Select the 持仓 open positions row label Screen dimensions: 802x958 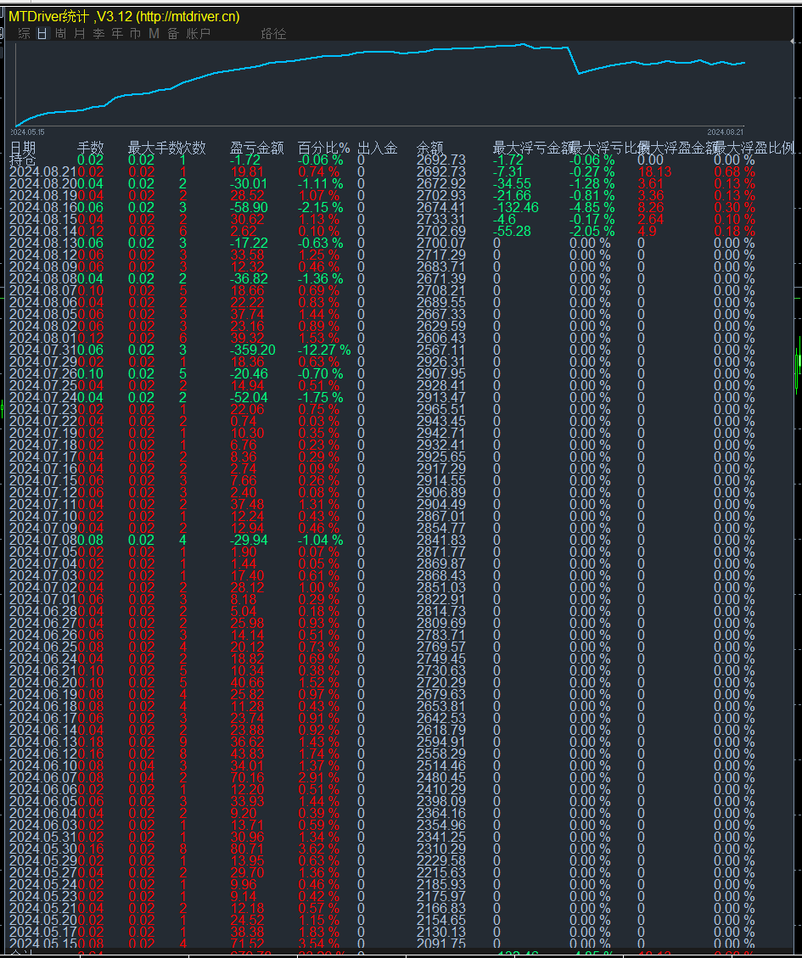click(23, 160)
